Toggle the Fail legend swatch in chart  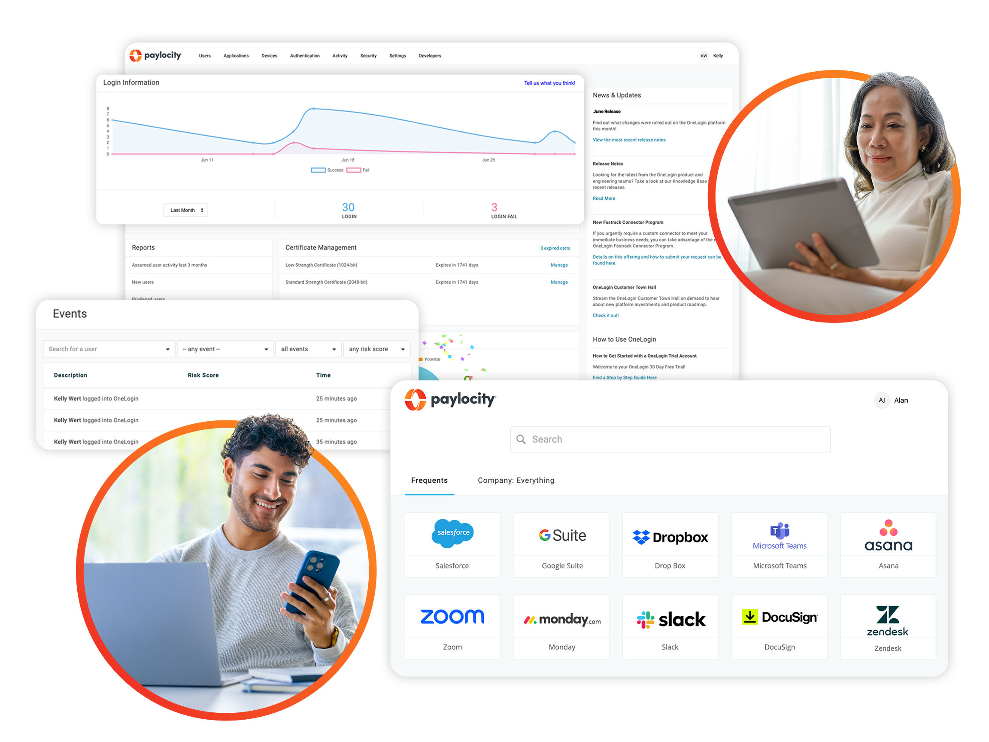click(x=353, y=170)
